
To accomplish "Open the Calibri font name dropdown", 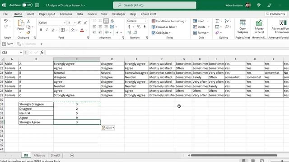I will pos(65,23).
